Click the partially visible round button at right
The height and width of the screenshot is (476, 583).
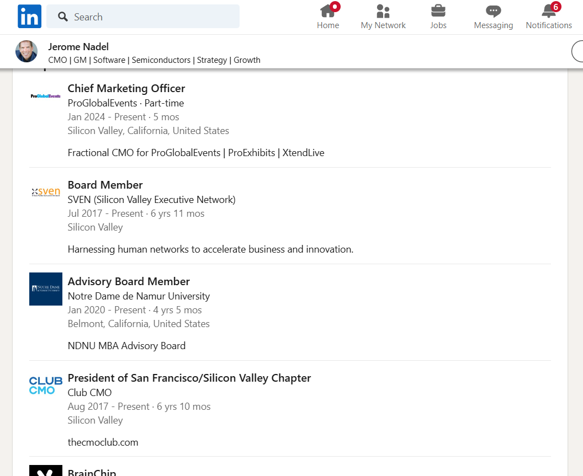(577, 51)
